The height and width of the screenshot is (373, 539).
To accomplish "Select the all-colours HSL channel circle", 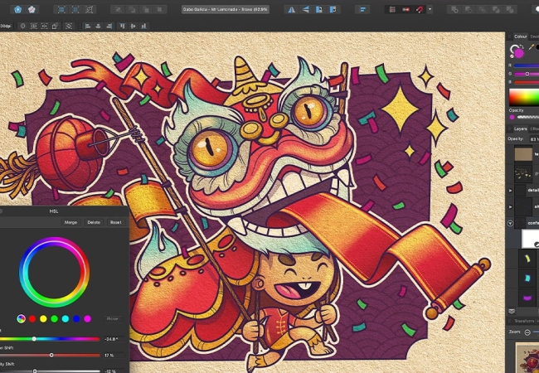I will coord(22,318).
